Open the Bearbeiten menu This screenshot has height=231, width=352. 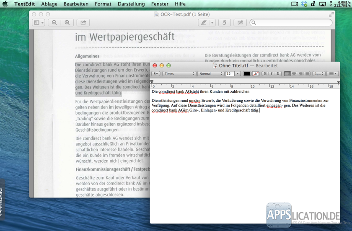pos(76,4)
